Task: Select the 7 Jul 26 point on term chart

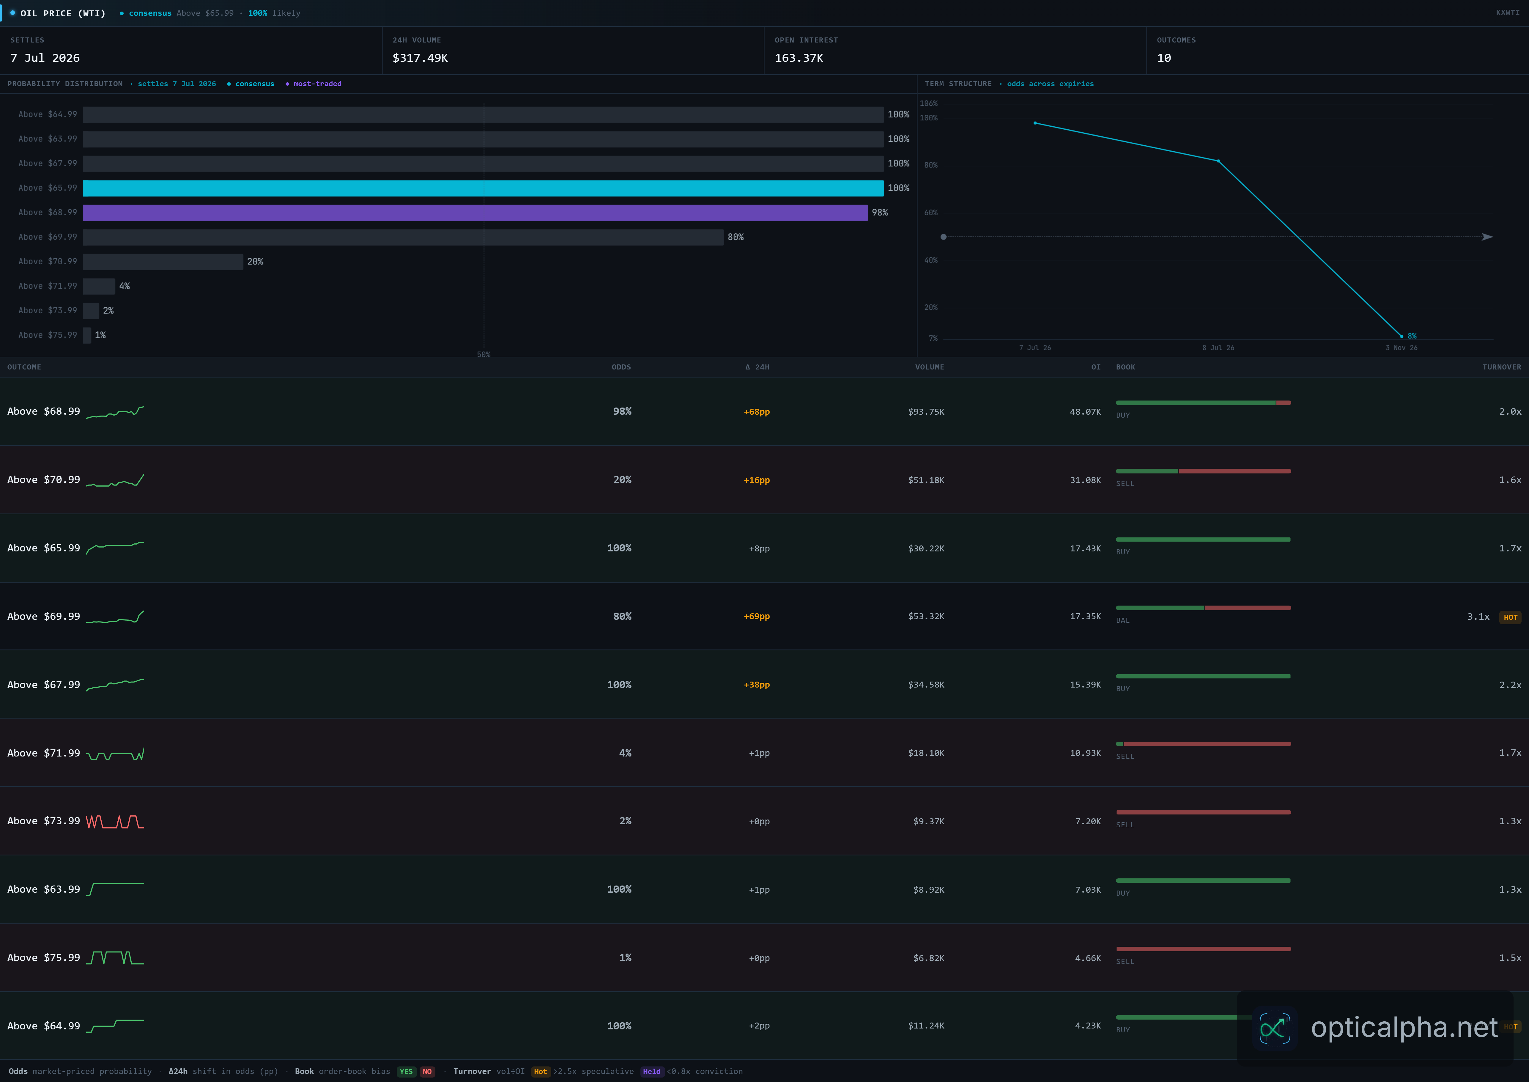Action: [x=1035, y=123]
